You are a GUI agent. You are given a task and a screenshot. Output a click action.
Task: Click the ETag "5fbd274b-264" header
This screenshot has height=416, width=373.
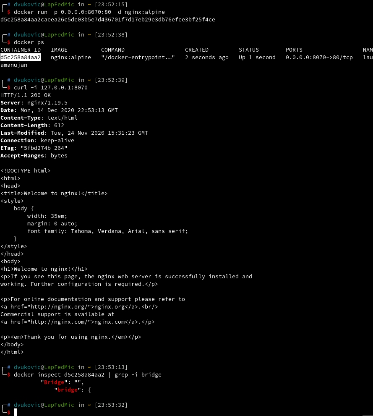pyautogui.click(x=34, y=148)
